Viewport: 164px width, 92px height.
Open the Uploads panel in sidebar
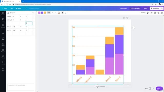(x=3, y=57)
